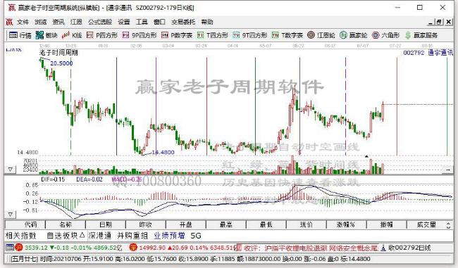Open the 江恩轮 Gann wheel

click(x=321, y=35)
